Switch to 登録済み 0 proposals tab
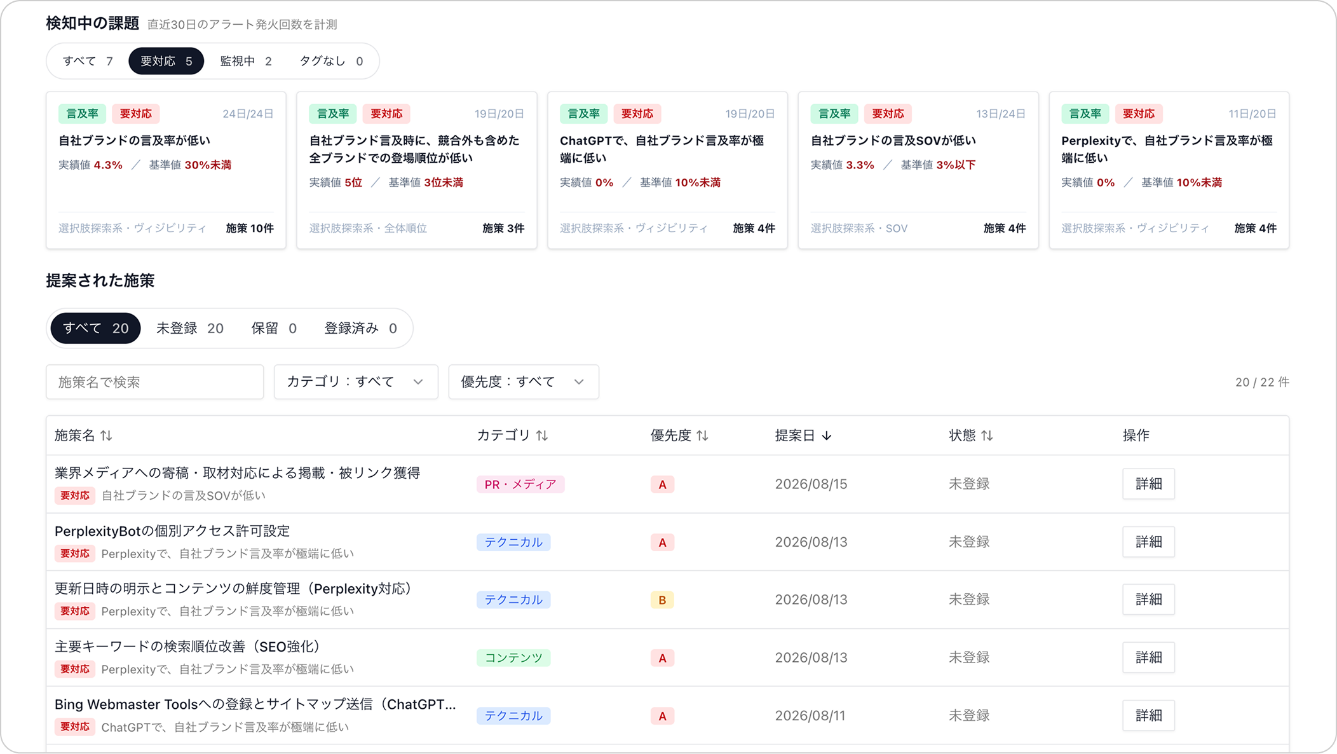Screen dimensions: 1337x754 pyautogui.click(x=360, y=328)
